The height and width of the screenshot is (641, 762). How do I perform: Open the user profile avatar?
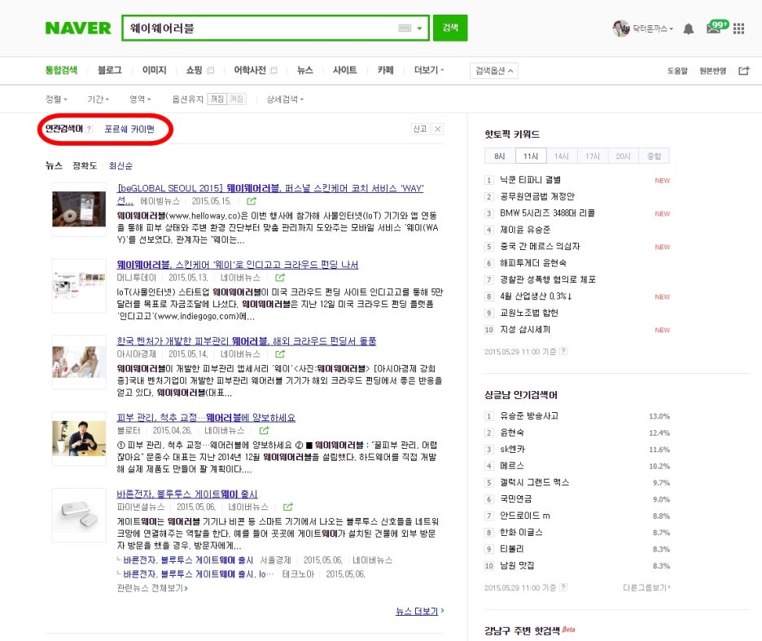point(620,29)
